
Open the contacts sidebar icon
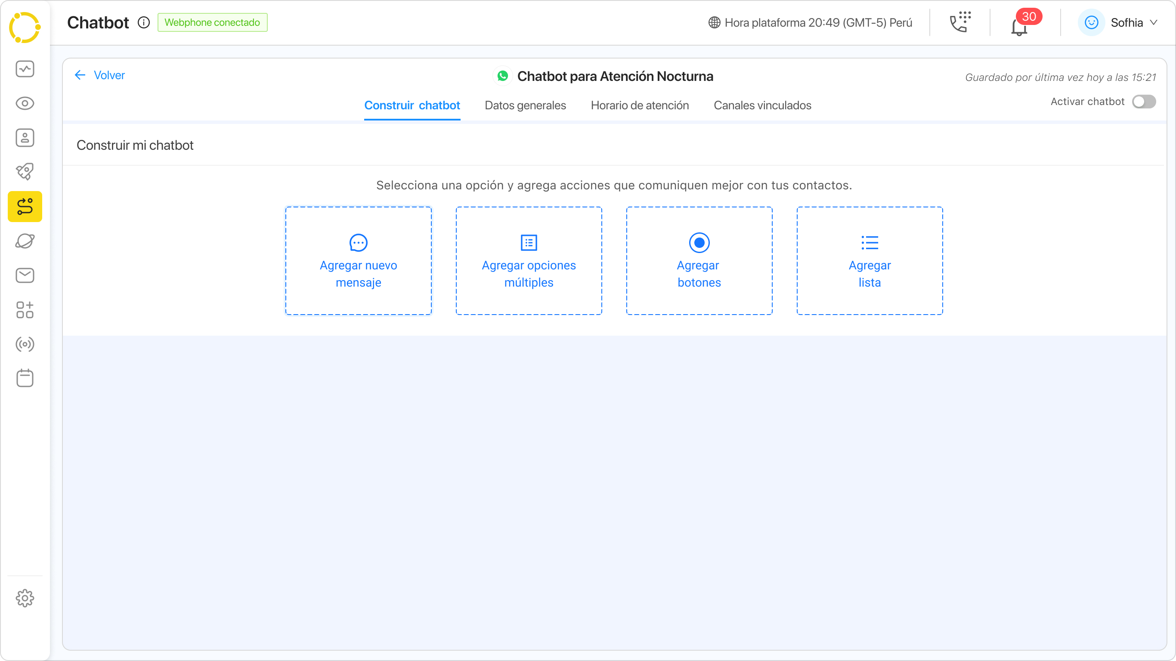point(25,137)
